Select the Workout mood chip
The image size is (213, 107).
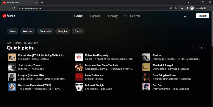coord(28,31)
